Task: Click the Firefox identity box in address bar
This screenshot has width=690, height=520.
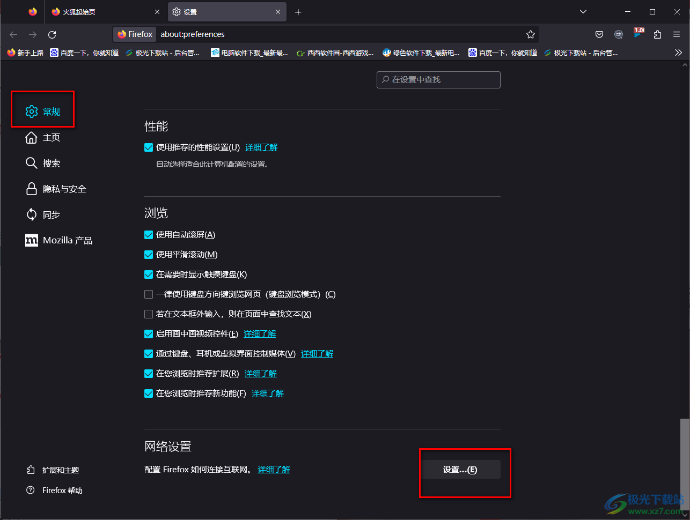Action: [x=135, y=34]
